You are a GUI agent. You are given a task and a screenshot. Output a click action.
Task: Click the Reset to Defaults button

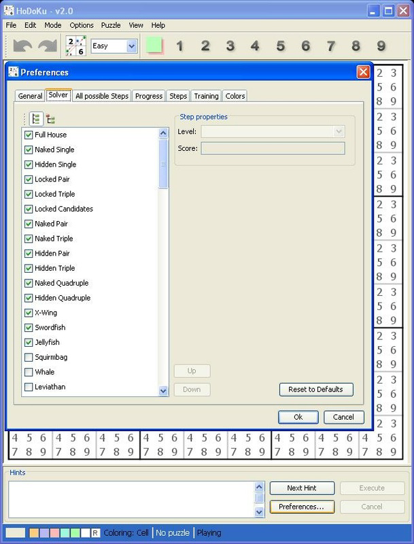(x=316, y=389)
